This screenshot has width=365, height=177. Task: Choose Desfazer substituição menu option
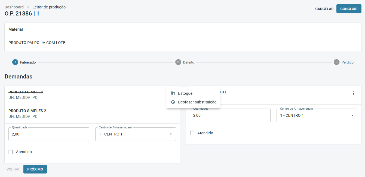pyautogui.click(x=197, y=102)
